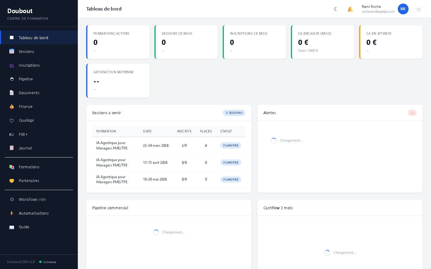Click the RR avatar circle

[403, 9]
